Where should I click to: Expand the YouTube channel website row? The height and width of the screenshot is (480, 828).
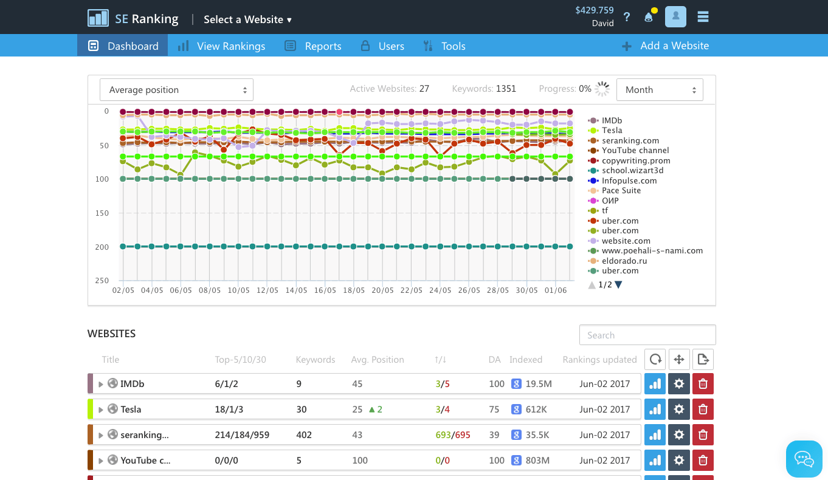pyautogui.click(x=101, y=461)
